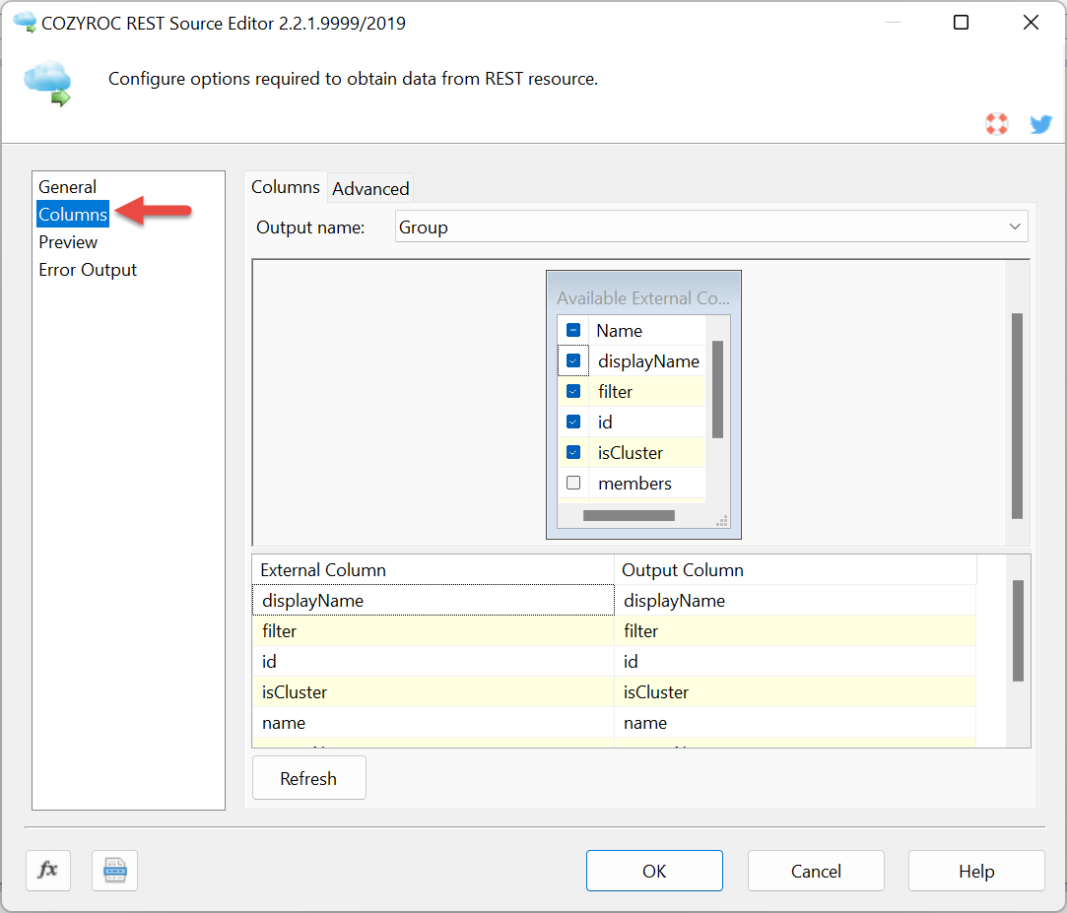1067x913 pixels.
Task: Uncheck the filter column checkbox
Action: [x=573, y=391]
